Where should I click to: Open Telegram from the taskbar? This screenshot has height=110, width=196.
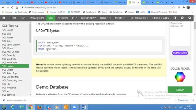coord(48,107)
